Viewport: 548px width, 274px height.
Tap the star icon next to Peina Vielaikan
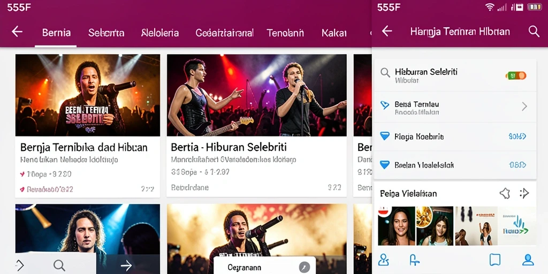tap(505, 193)
